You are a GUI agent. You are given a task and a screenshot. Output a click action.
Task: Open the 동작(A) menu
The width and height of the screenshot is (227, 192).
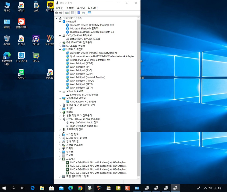69,8
